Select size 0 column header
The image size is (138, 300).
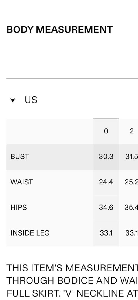(106, 131)
